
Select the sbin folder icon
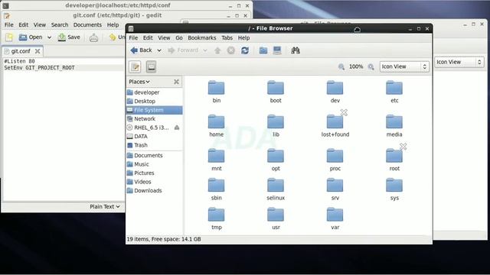(216, 185)
